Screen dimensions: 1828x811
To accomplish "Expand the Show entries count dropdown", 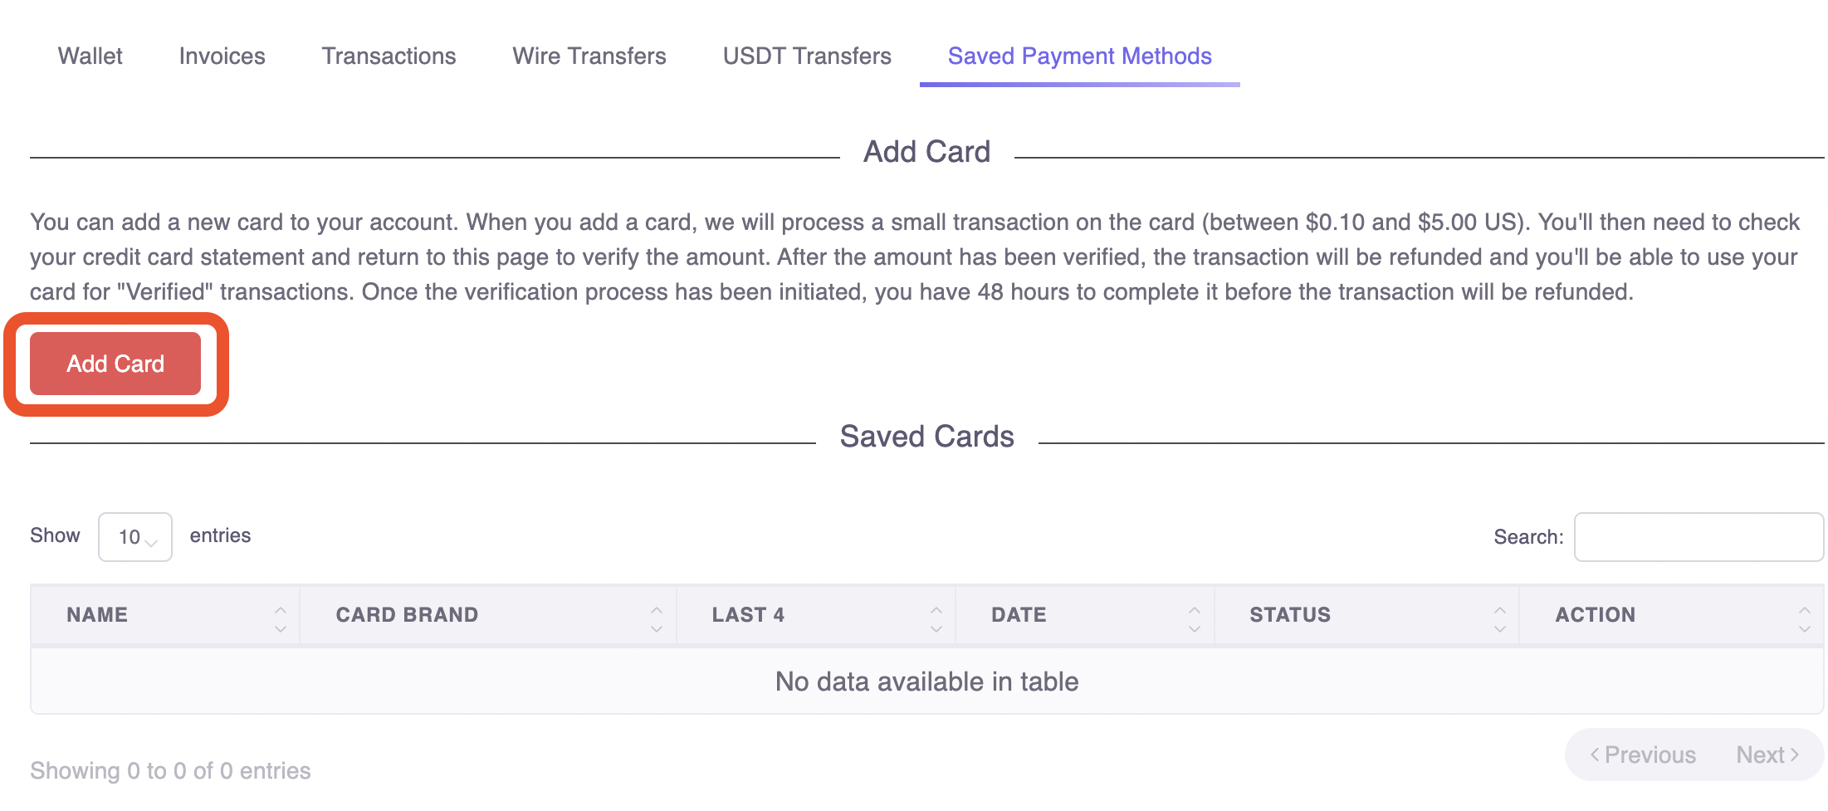I will [135, 537].
